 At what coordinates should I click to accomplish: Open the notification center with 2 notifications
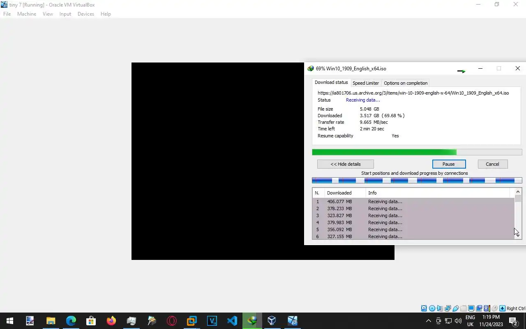[x=513, y=321]
